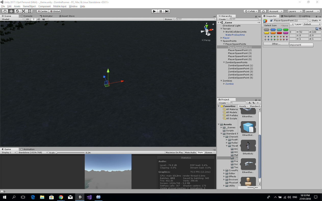
Task: Open the Shaded draw mode dropdown
Action: tap(12, 19)
